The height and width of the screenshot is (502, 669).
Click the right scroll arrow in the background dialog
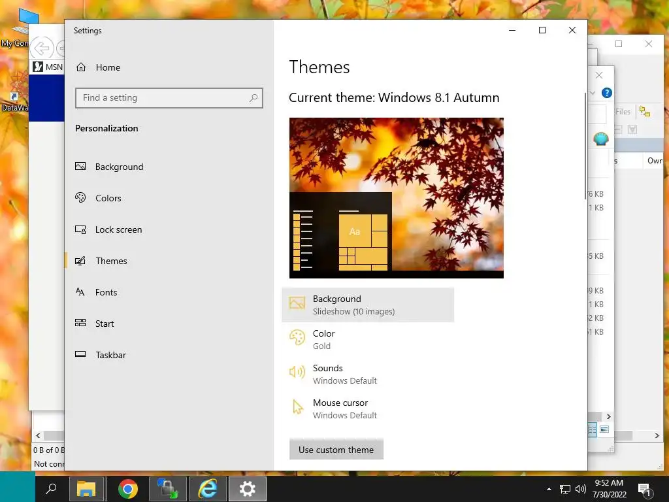click(x=608, y=416)
